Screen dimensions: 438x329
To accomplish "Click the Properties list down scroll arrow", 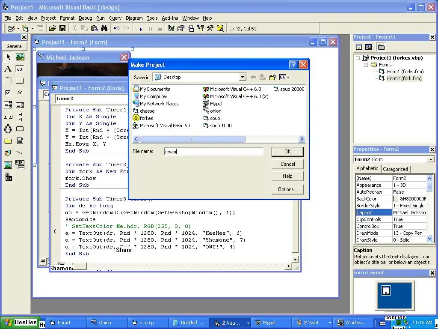I will 429,239.
